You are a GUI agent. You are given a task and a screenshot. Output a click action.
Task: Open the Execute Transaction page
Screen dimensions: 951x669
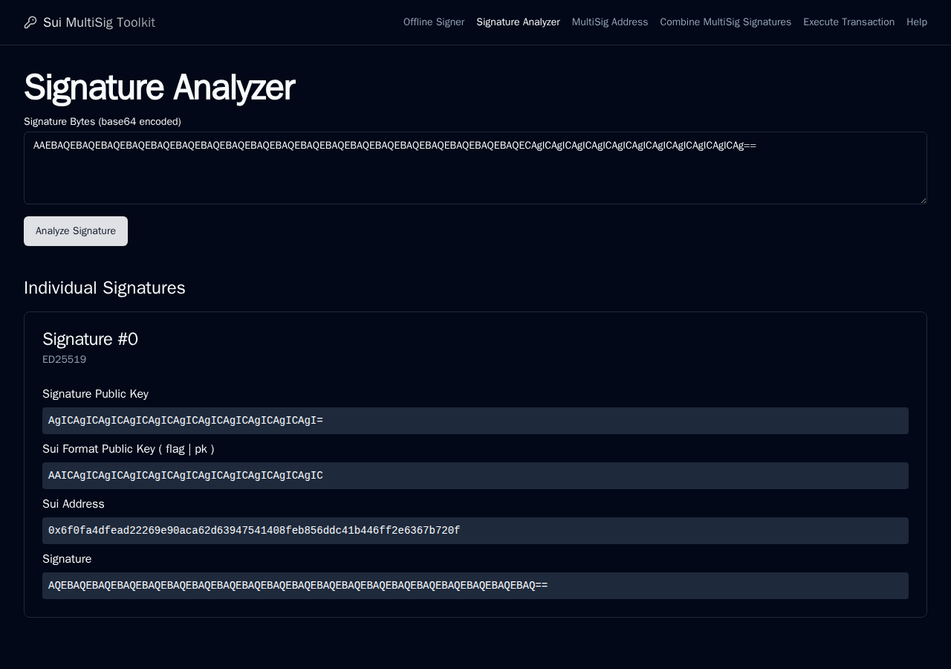848,22
